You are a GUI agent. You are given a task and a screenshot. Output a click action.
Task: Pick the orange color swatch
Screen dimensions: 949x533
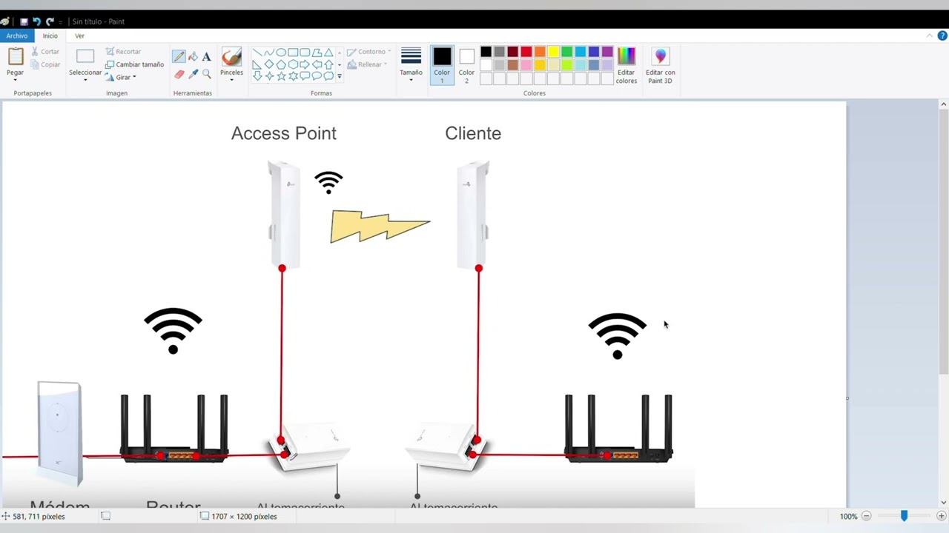pyautogui.click(x=540, y=52)
